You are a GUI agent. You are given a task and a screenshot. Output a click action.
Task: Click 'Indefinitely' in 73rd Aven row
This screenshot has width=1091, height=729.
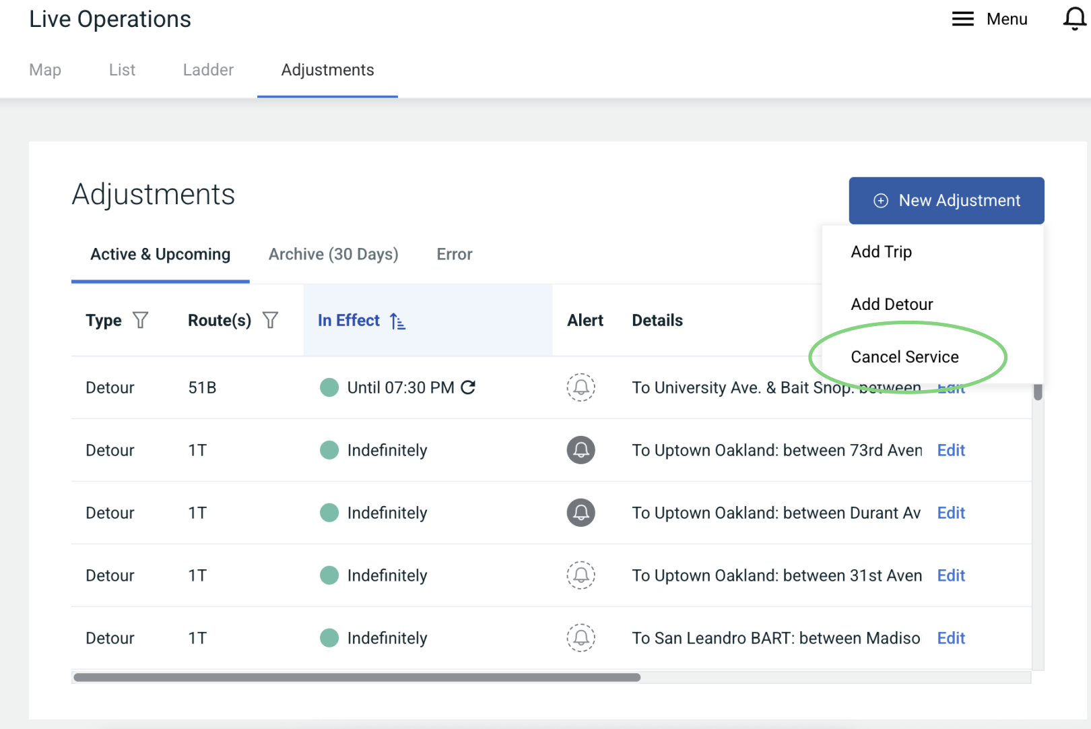click(x=387, y=450)
